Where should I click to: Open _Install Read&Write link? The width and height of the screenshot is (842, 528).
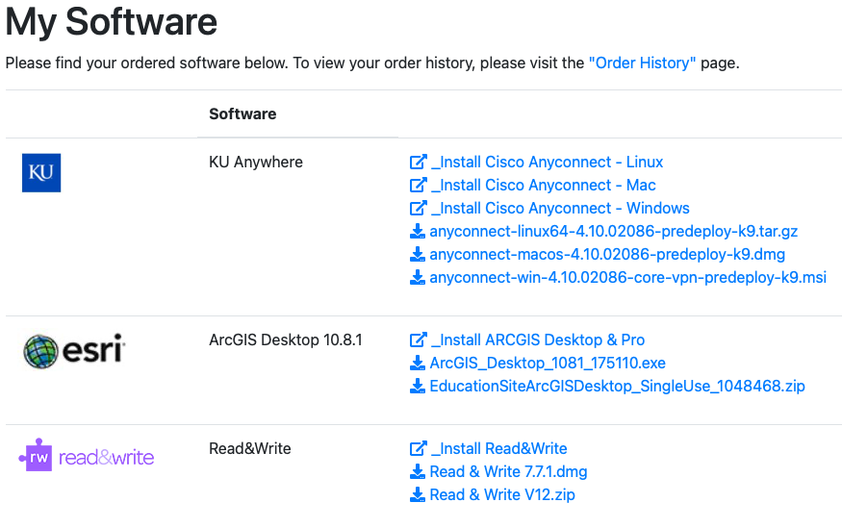498,448
